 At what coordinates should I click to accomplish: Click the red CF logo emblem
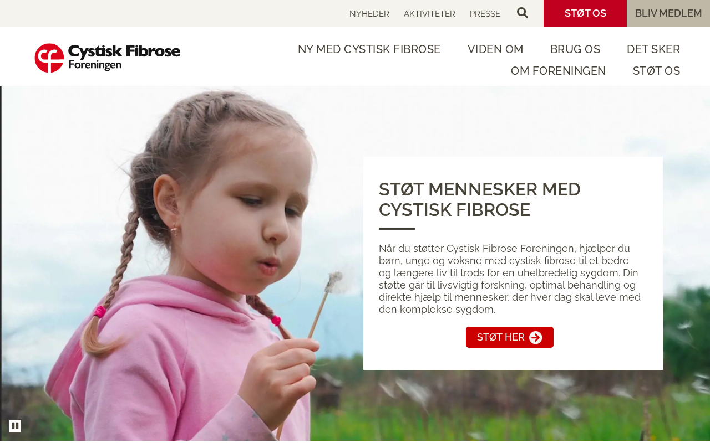pyautogui.click(x=49, y=58)
